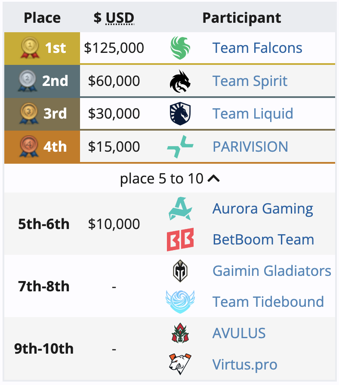Collapse the place 5 to 10 section
The height and width of the screenshot is (385, 339).
[169, 178]
